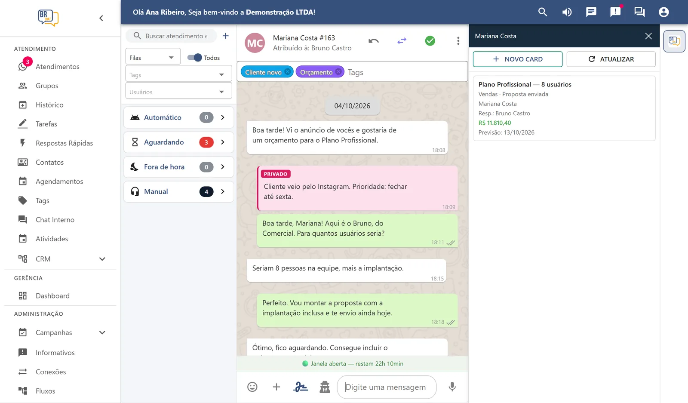Click the BR chat side panel icon
Image resolution: width=688 pixels, height=403 pixels.
(674, 41)
